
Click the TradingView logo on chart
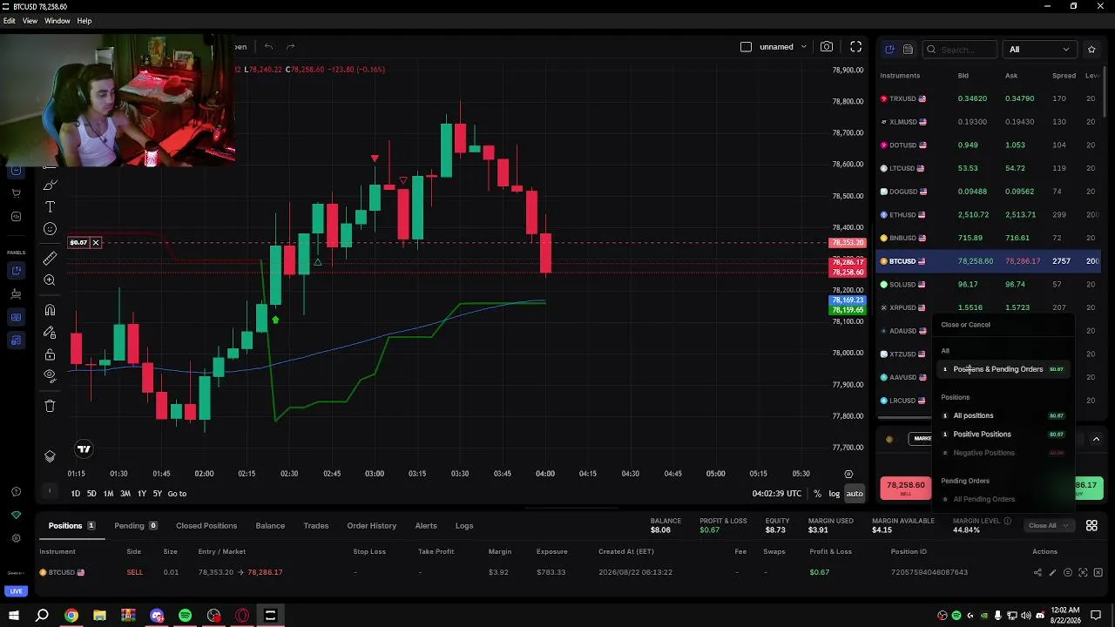tap(84, 449)
